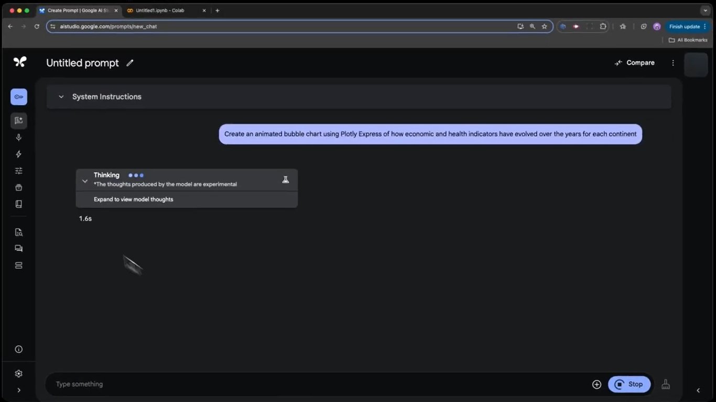Expand the Thinking section to view model thoughts
The height and width of the screenshot is (402, 716).
pos(134,199)
